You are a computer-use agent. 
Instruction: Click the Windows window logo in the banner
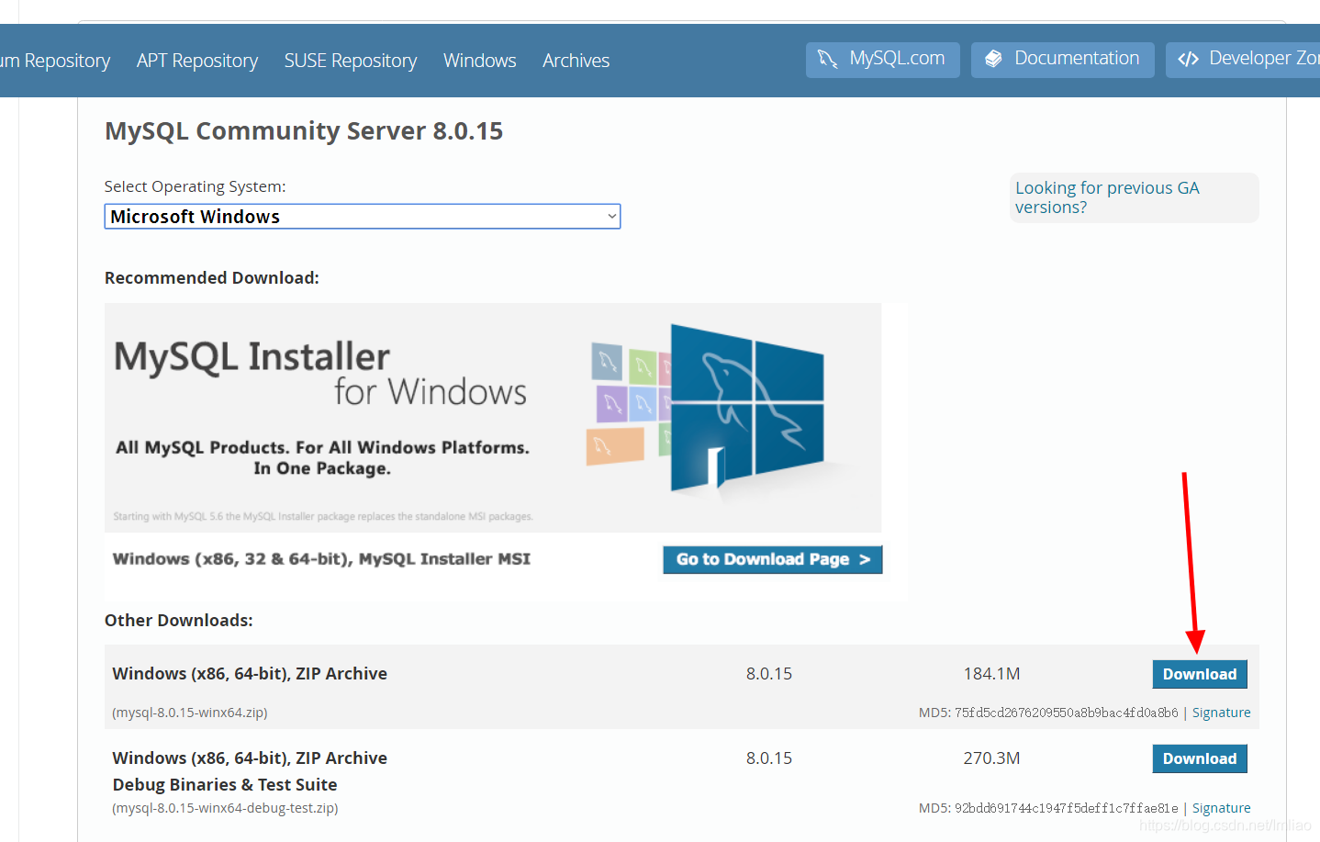(746, 408)
